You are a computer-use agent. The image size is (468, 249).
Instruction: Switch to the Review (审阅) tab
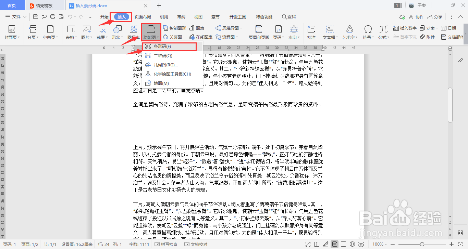(181, 17)
